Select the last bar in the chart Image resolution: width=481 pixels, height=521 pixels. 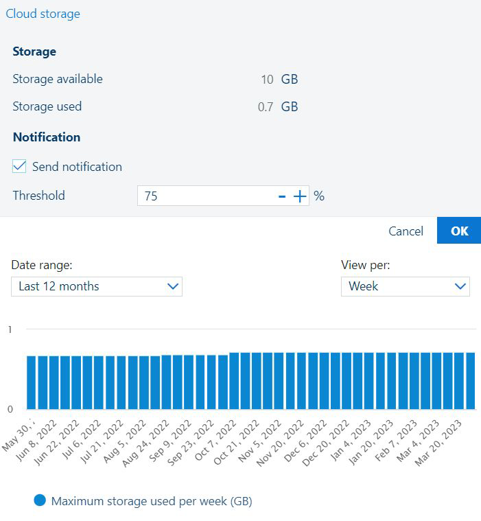click(470, 380)
